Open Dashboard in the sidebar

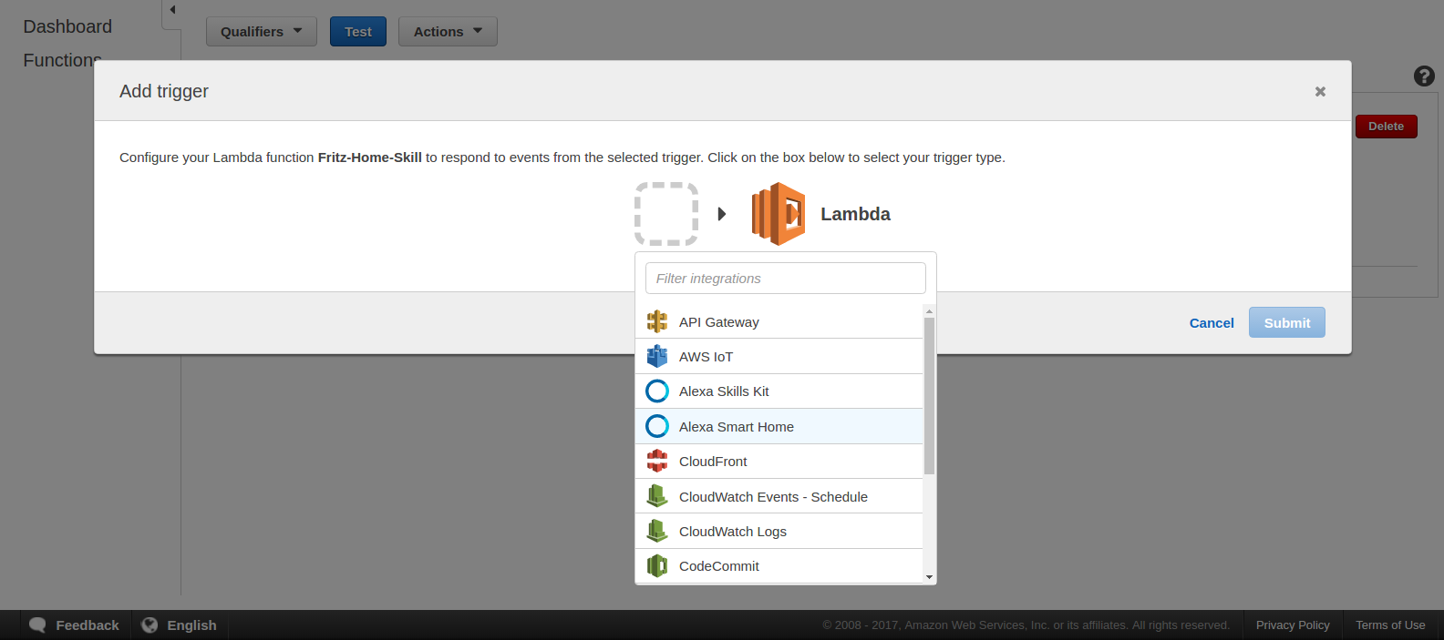(67, 26)
